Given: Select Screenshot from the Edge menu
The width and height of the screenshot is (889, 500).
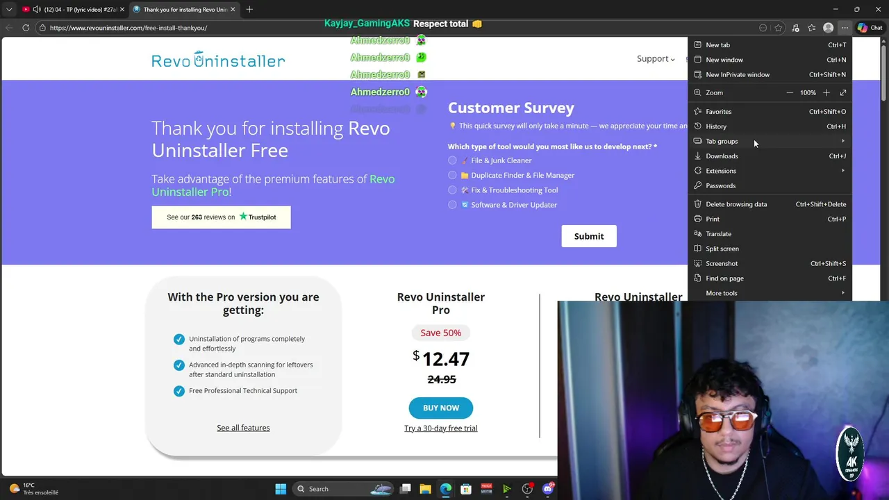Looking at the screenshot, I should tap(770, 263).
